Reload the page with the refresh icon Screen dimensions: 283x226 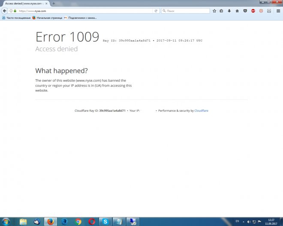point(156,11)
